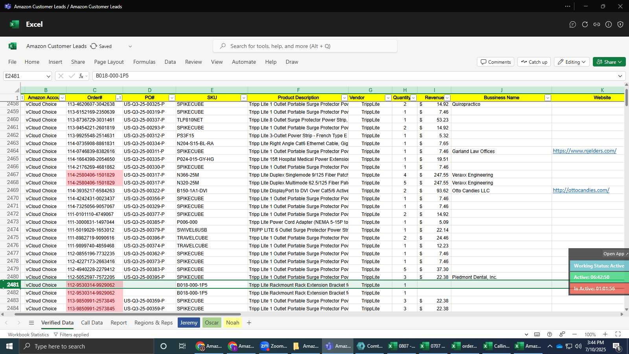Open the comments pane icon in the Teams header
Viewport: 629px width, 354px height.
click(573, 24)
